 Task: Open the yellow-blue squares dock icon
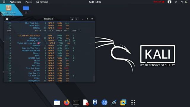123,103
